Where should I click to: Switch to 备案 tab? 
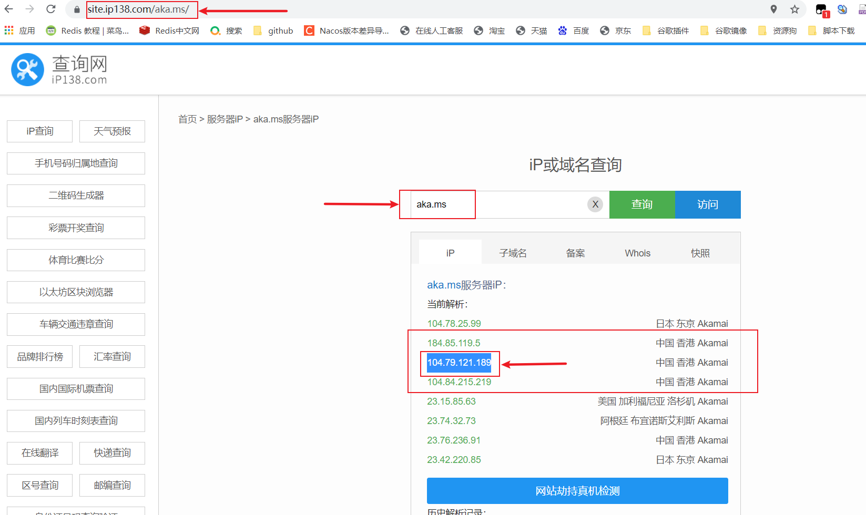pyautogui.click(x=575, y=253)
